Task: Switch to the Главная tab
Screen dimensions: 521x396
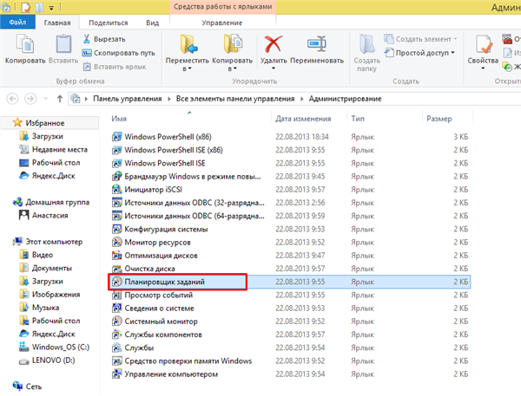Action: 57,23
